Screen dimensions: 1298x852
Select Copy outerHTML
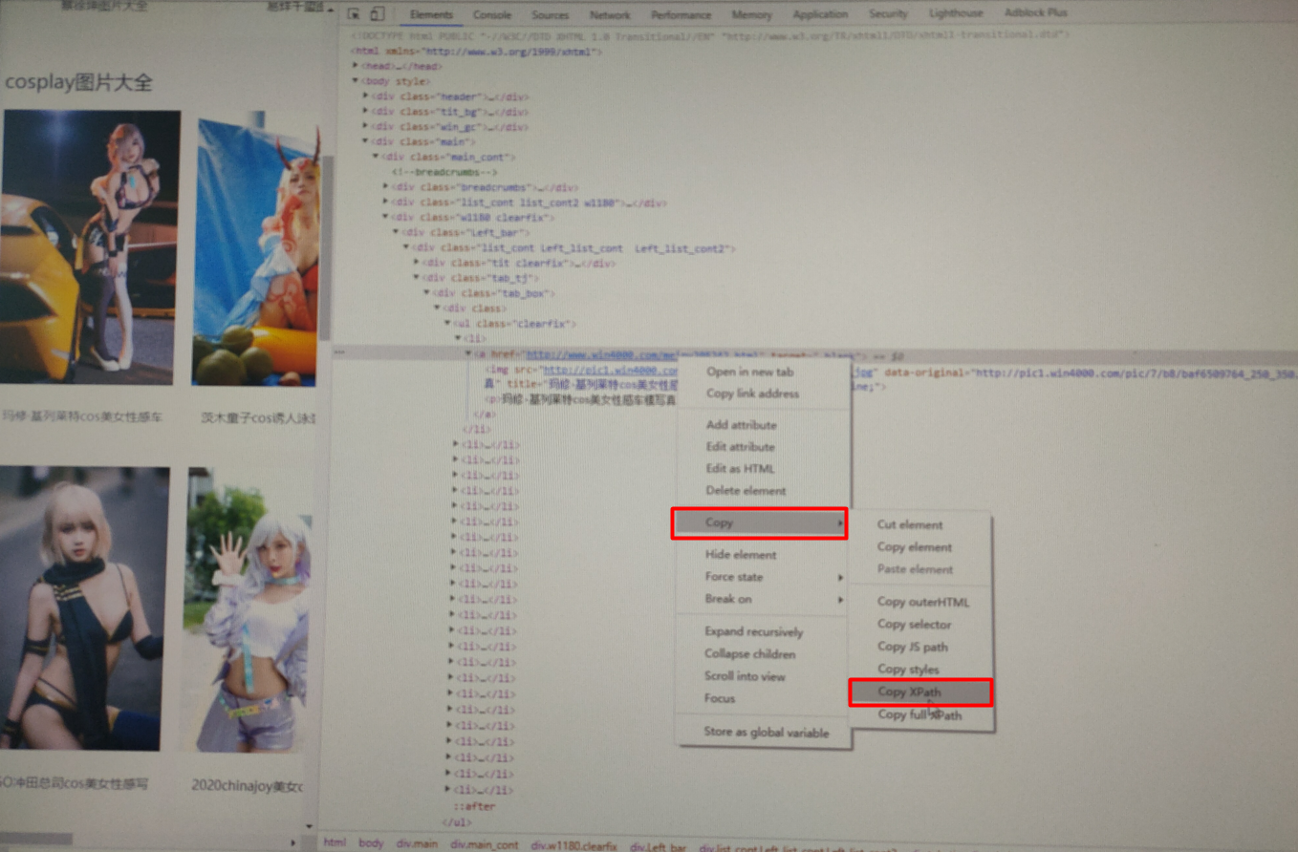921,602
